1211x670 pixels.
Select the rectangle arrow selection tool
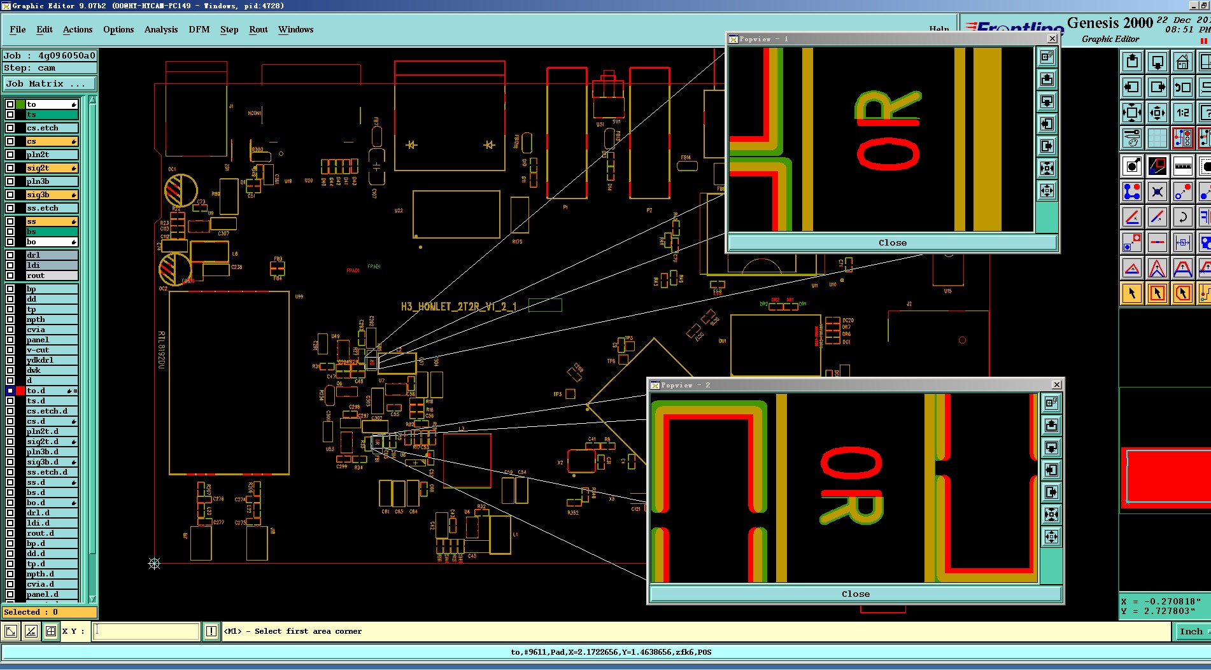coord(1158,293)
